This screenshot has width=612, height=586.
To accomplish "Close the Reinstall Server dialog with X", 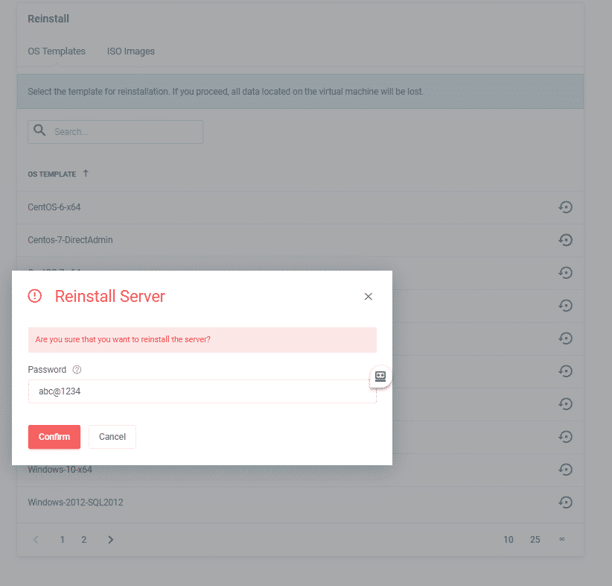I will pos(368,296).
